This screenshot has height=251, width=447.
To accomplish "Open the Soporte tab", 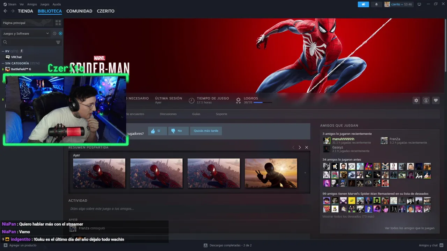I will (x=221, y=114).
